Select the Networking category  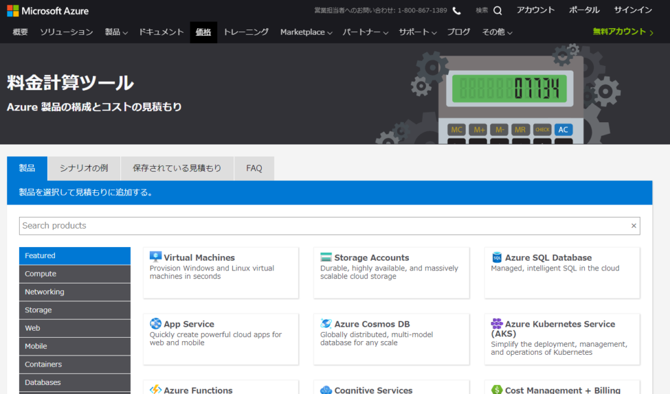75,292
